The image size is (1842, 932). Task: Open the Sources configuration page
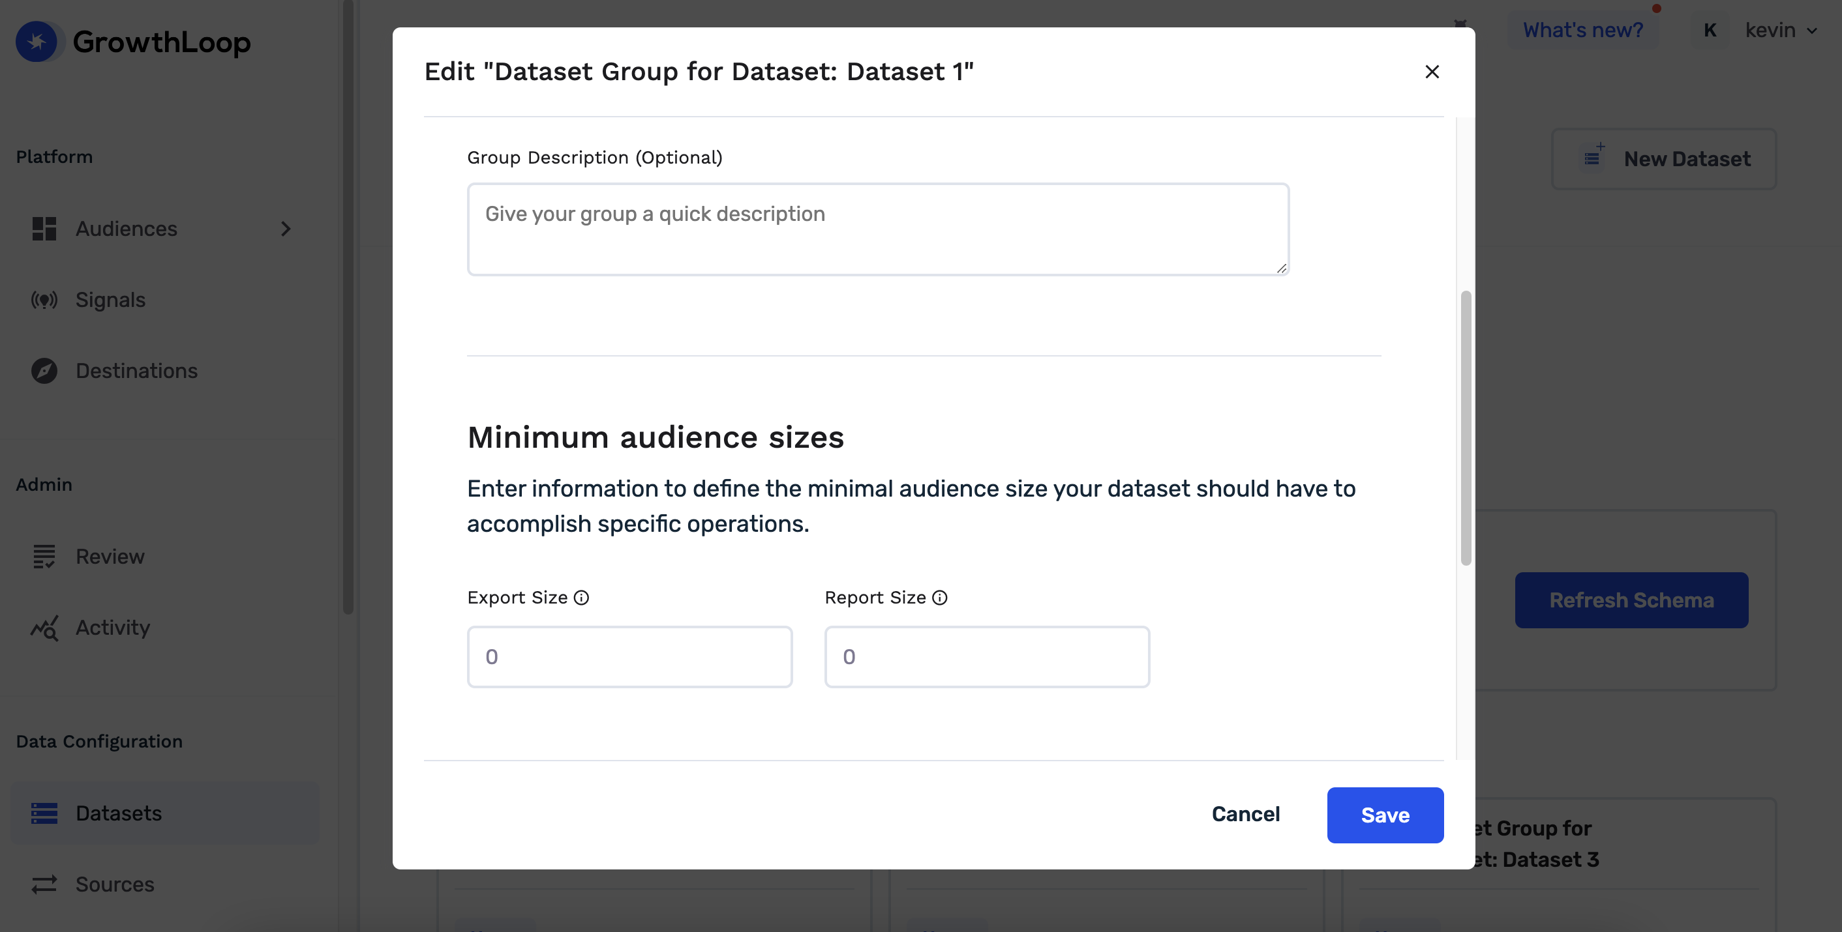tap(114, 885)
